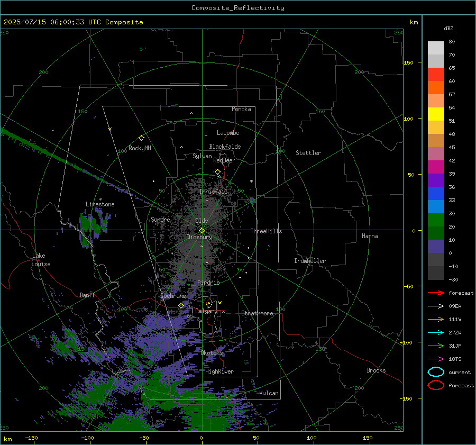Viewport: 476px width, 445px height.
Task: Select the bright green 20 dBZ color swatch
Action: pos(436,220)
